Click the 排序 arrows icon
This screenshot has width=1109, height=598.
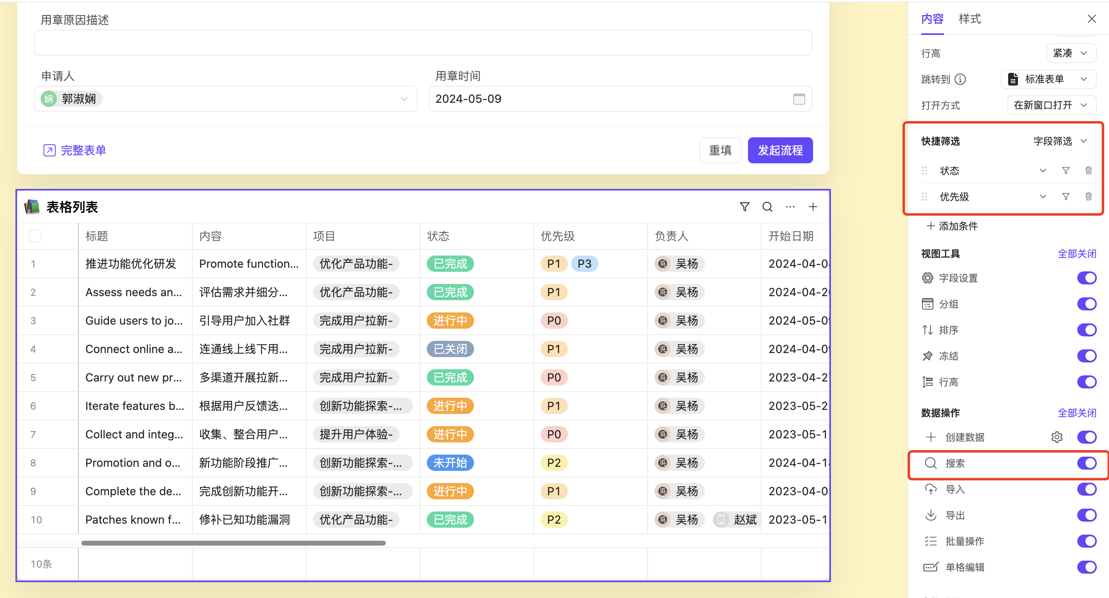(x=928, y=330)
